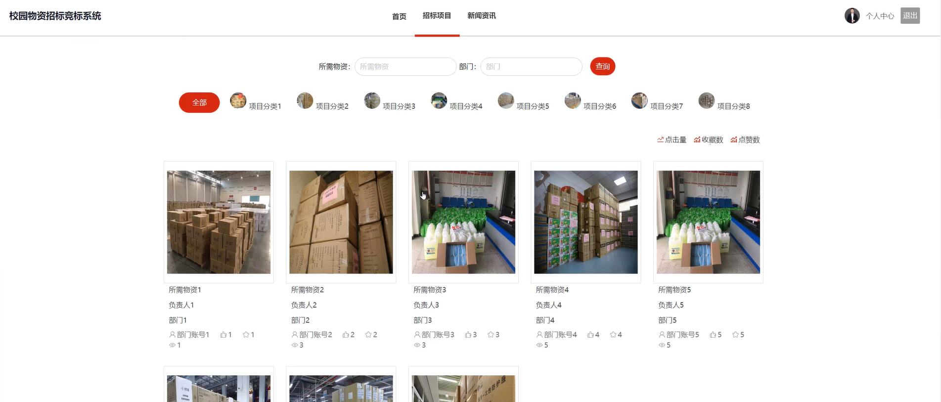The height and width of the screenshot is (402, 941).
Task: Click the eye views icon on 所需物资4 card
Action: point(539,345)
